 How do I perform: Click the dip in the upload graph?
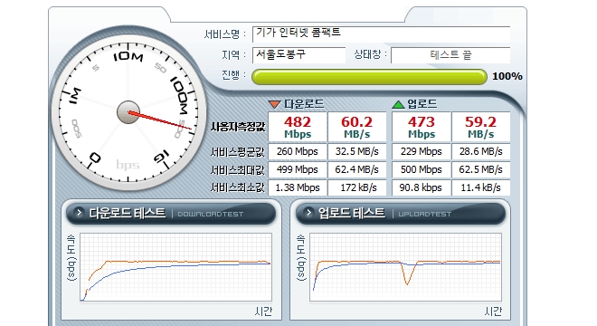(x=407, y=273)
